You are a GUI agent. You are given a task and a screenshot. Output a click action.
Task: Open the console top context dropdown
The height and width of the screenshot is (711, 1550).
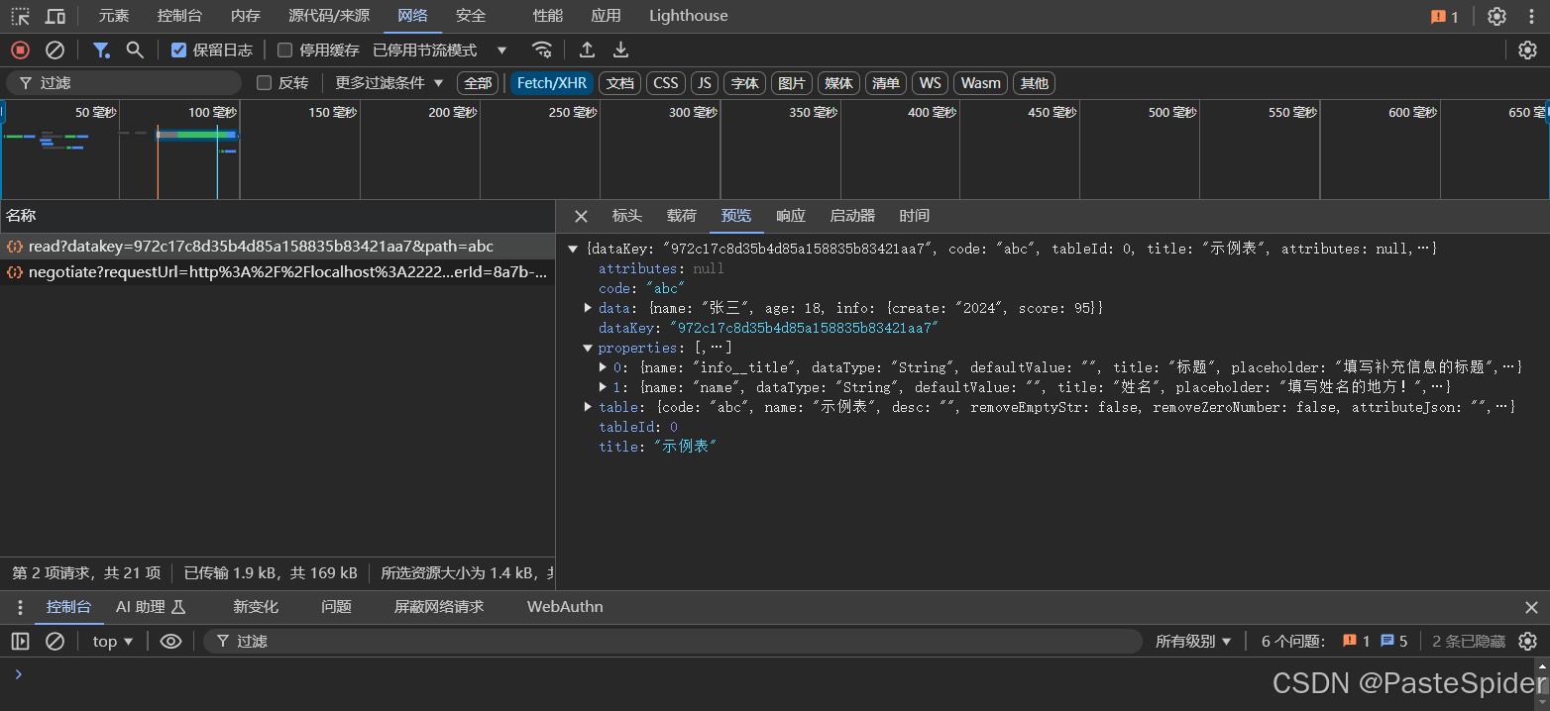pos(113,642)
